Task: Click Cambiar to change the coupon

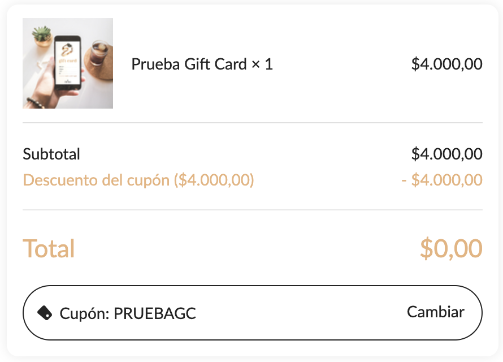Action: click(436, 312)
